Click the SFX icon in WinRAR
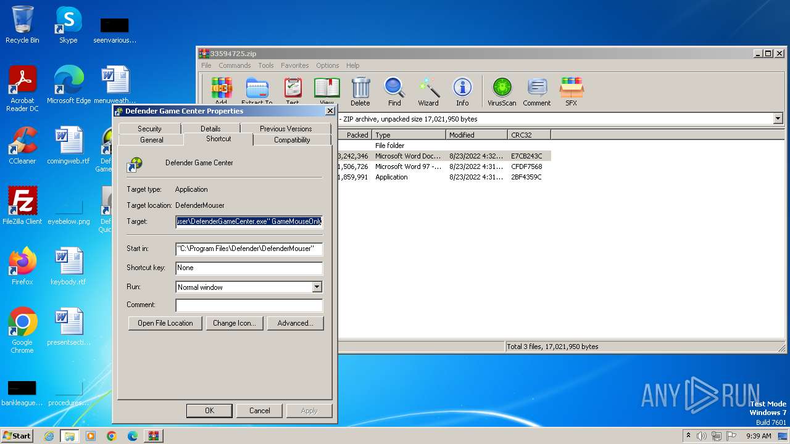Image resolution: width=790 pixels, height=444 pixels. [572, 91]
